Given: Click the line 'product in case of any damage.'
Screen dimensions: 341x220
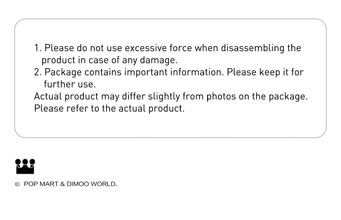Looking at the screenshot, I should tap(109, 60).
